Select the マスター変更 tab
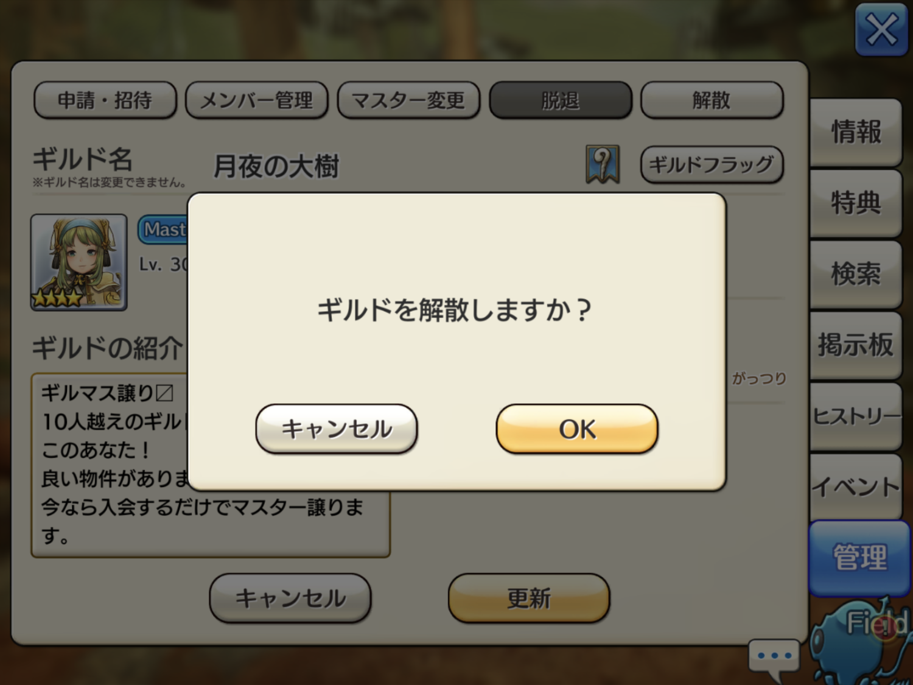This screenshot has height=685, width=913. point(408,100)
